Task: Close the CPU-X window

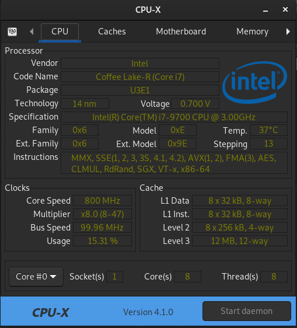Action: (x=285, y=9)
